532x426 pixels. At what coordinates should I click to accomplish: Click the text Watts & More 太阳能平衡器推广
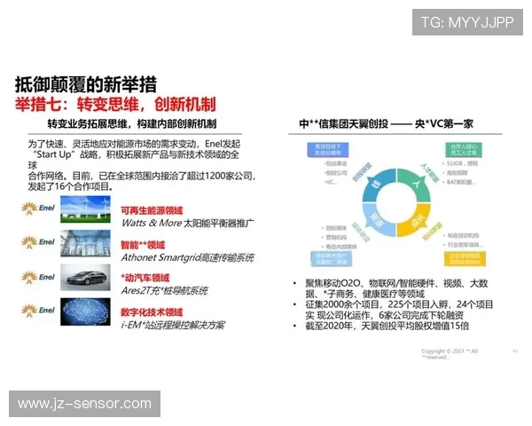click(188, 223)
